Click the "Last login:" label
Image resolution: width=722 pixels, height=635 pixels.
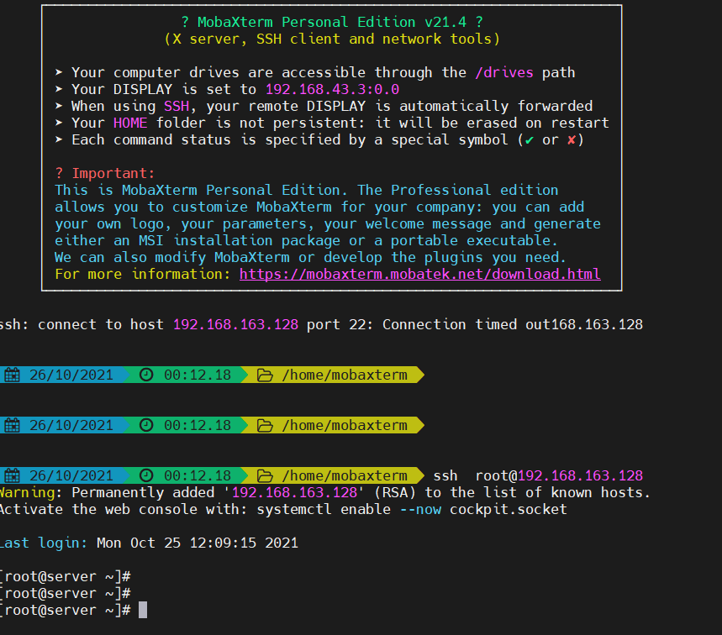click(43, 543)
